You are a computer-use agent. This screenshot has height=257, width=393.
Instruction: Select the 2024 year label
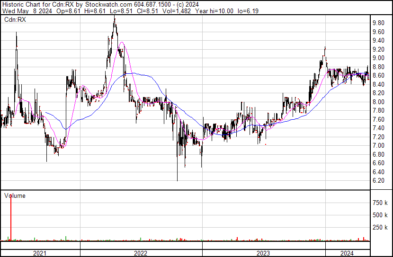point(347,253)
